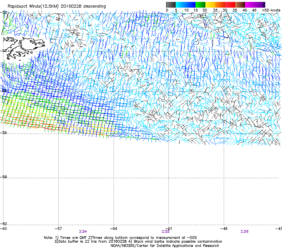
Task: Click the title 'Rapidsact Winds(12.5KM) 20160228 descending'
Action: click(x=57, y=6)
